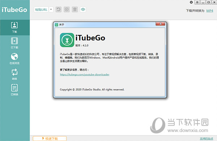This screenshot has height=141, width=217.
Task: Click the Copyright 2020 iTubeGo Studio text
Action: pyautogui.click(x=92, y=89)
